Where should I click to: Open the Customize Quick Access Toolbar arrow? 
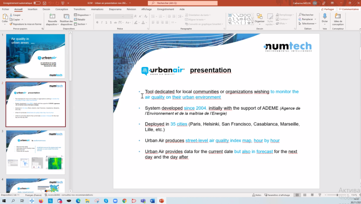click(x=68, y=3)
